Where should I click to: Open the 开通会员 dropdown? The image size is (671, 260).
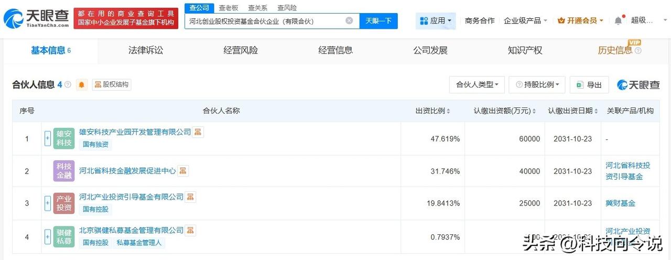[580, 20]
